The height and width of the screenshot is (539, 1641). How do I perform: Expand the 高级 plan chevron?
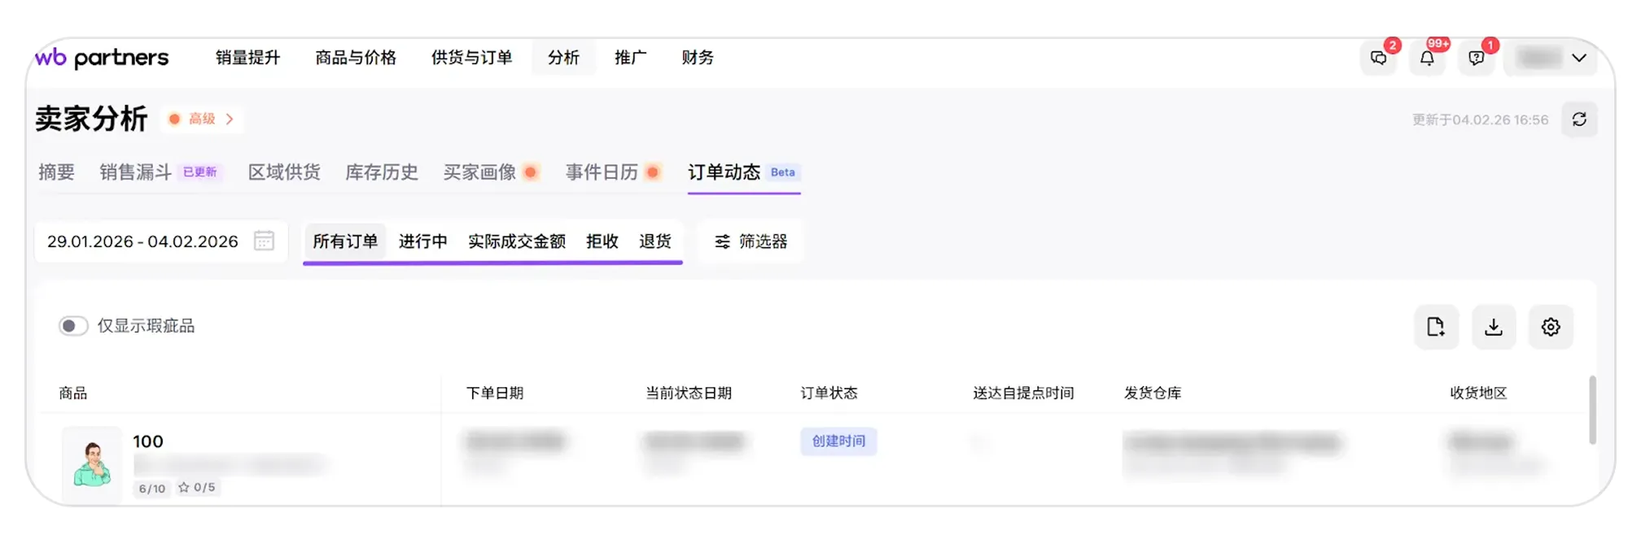click(230, 120)
